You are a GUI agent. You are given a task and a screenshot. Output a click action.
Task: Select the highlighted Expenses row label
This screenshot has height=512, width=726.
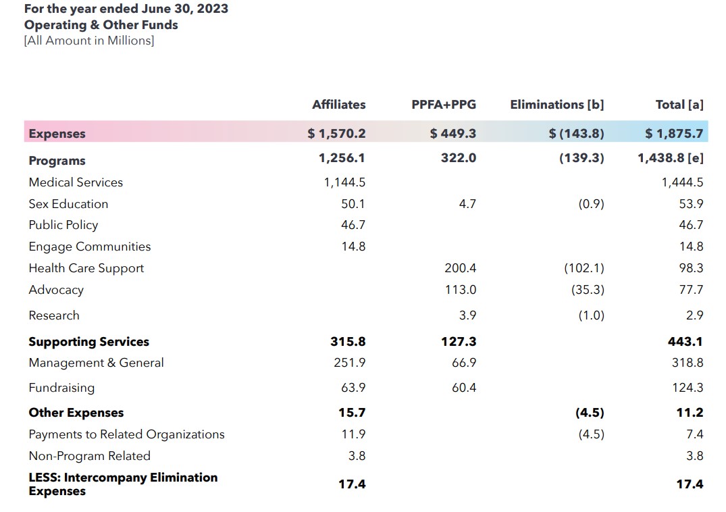(57, 134)
